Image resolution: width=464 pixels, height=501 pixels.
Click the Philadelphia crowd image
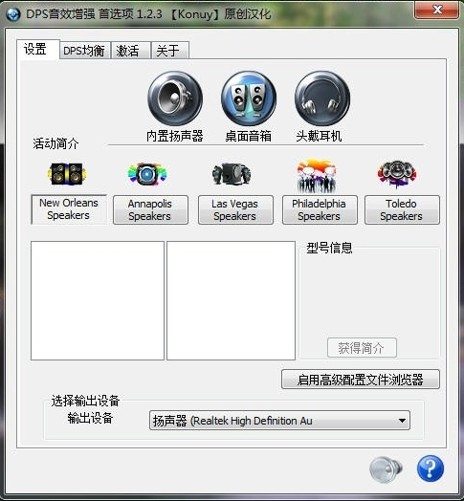317,176
